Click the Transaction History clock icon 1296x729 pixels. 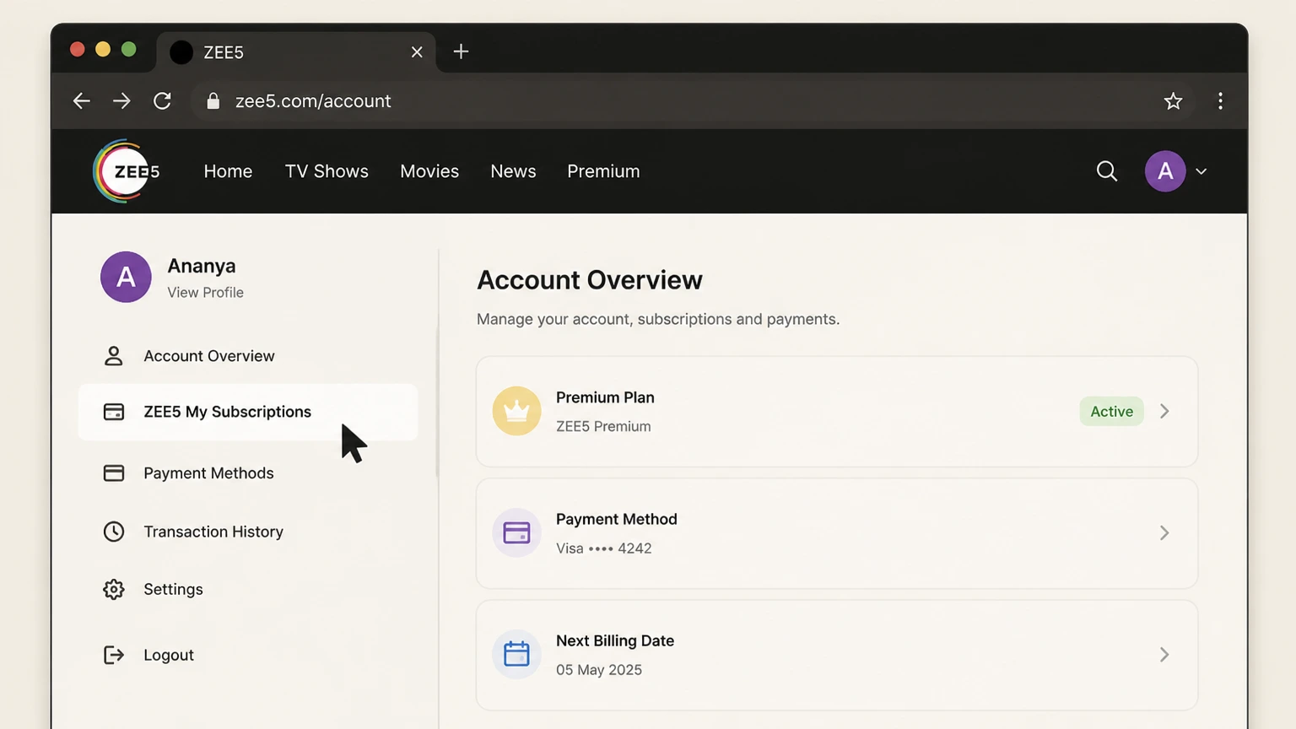pyautogui.click(x=113, y=532)
